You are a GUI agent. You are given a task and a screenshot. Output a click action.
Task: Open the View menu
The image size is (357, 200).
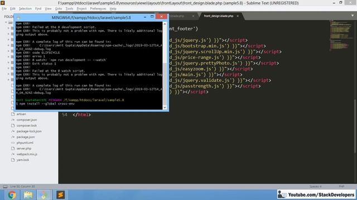48,9
